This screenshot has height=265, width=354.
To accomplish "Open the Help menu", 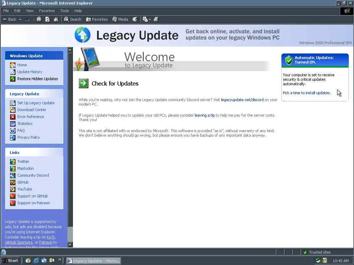I will 78,11.
